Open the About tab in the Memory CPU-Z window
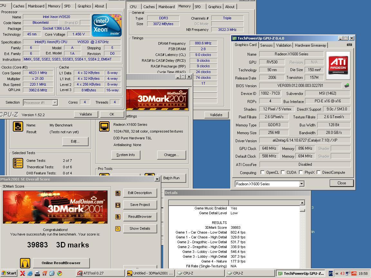Screen dimensions: 371x278 tap(230, 7)
